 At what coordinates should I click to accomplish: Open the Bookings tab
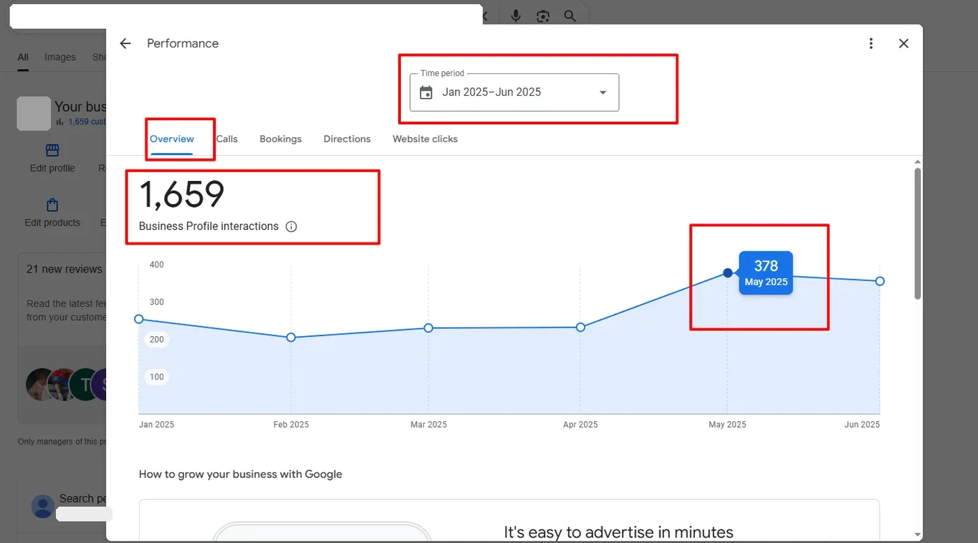click(x=281, y=139)
